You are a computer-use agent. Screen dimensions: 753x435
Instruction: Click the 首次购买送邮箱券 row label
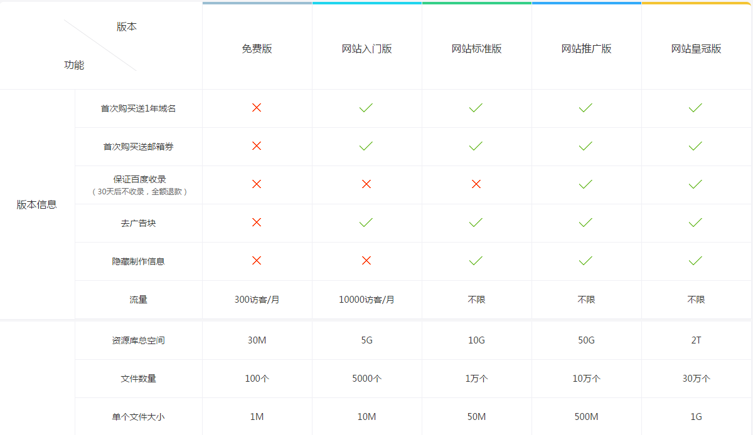coord(139,147)
